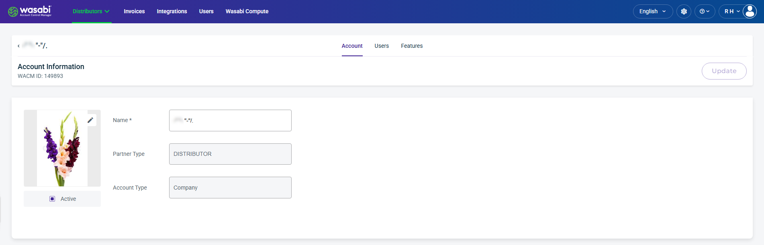Open Wasabi Compute page
This screenshot has width=764, height=245.
point(247,11)
